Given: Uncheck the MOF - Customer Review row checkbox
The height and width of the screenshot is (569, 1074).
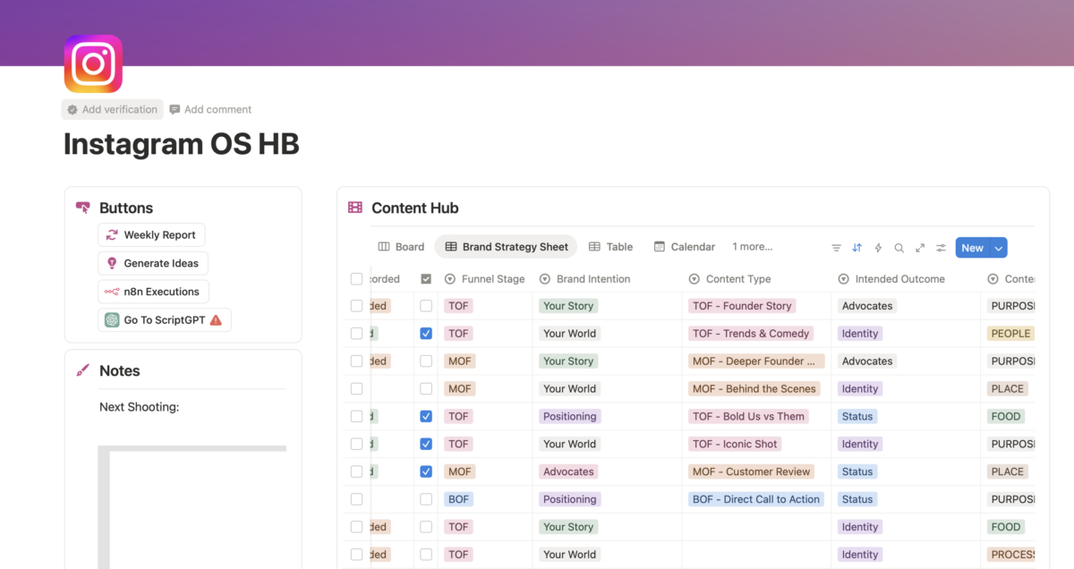Looking at the screenshot, I should click(x=426, y=471).
